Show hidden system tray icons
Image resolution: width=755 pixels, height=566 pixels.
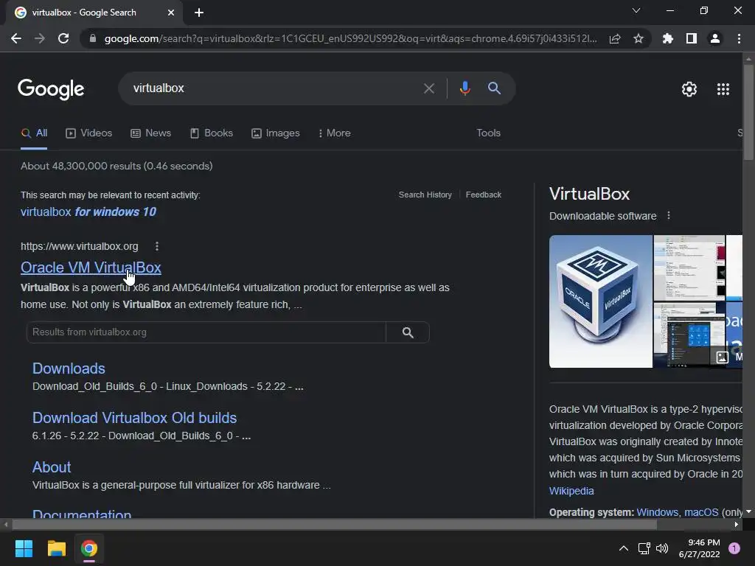point(624,548)
